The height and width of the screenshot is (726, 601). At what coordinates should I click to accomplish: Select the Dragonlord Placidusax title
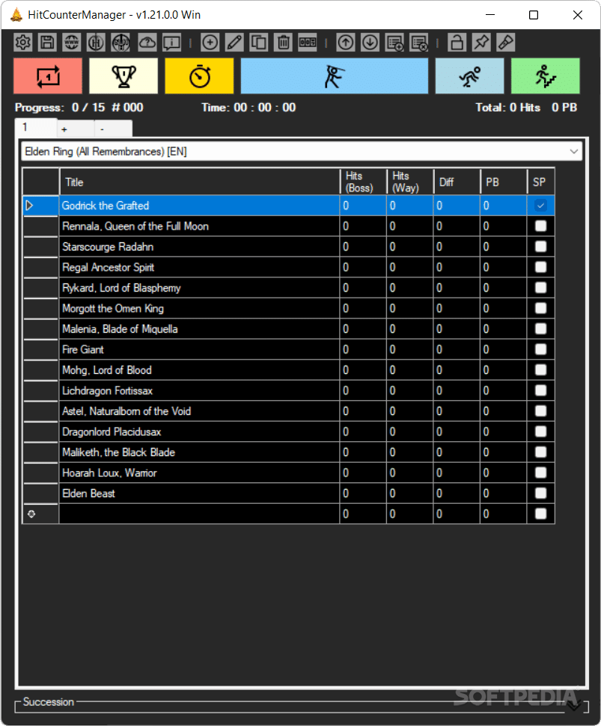pyautogui.click(x=200, y=432)
